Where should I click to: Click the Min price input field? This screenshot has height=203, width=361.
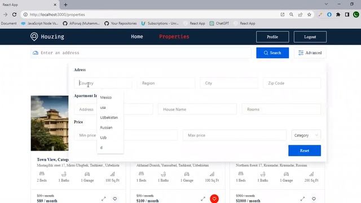tap(126, 135)
